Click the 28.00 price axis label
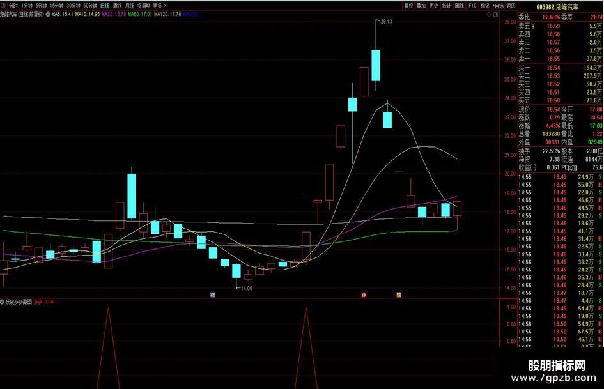Viewport: 604px width, 389px height. coord(510,22)
